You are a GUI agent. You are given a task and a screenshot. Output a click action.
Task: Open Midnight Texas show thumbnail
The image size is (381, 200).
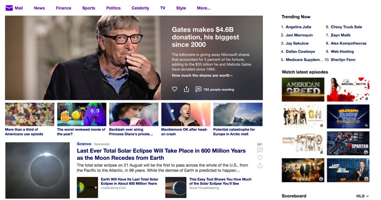coord(303,170)
